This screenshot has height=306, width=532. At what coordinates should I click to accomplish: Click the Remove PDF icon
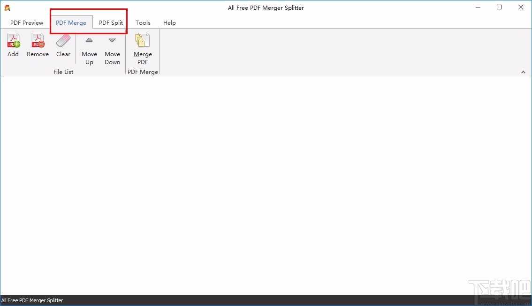point(38,40)
